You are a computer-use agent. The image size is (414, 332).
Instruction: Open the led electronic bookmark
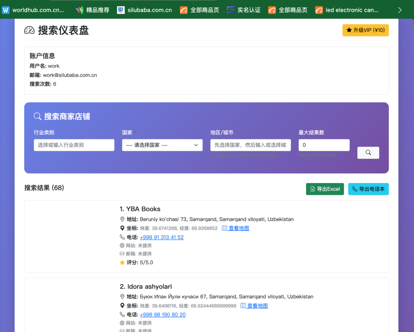click(x=347, y=10)
